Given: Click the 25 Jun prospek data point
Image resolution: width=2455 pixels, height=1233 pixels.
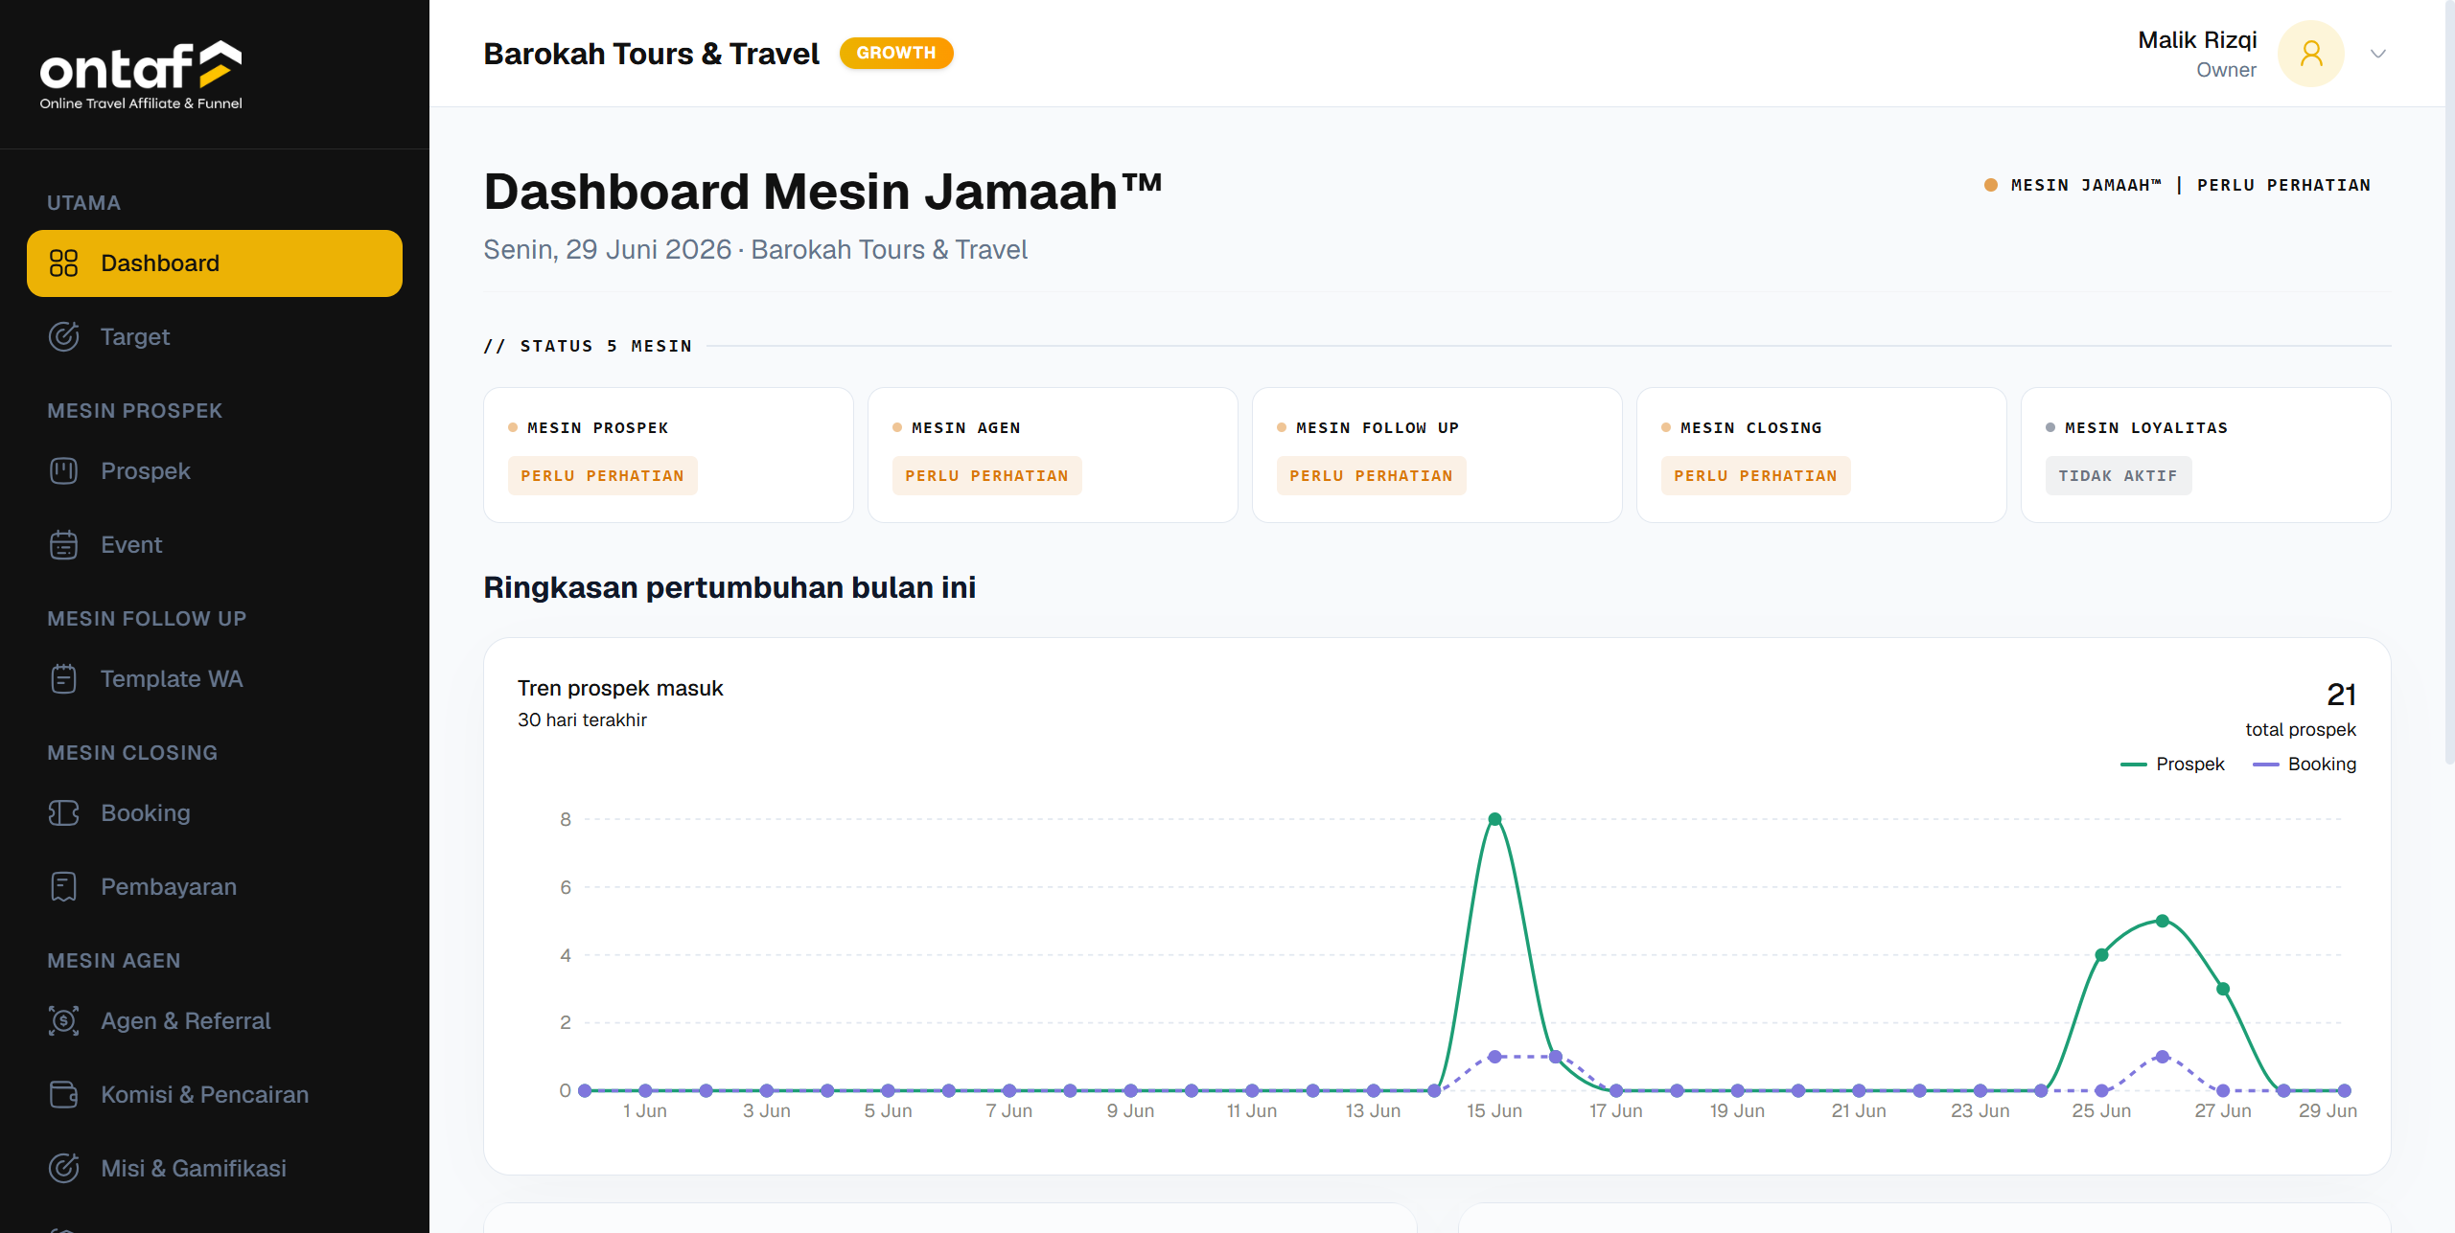Looking at the screenshot, I should pyautogui.click(x=2101, y=955).
